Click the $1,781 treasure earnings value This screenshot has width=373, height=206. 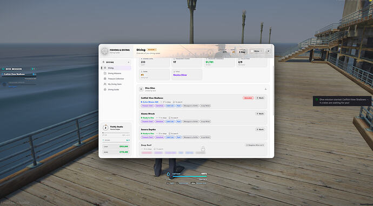(210, 62)
